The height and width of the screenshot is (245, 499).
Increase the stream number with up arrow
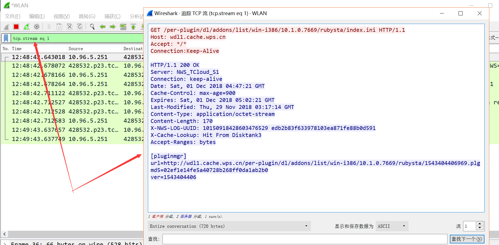click(480, 224)
